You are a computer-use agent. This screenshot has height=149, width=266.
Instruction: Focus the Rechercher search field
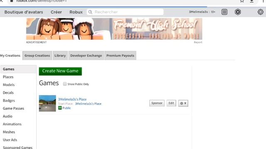click(125, 12)
